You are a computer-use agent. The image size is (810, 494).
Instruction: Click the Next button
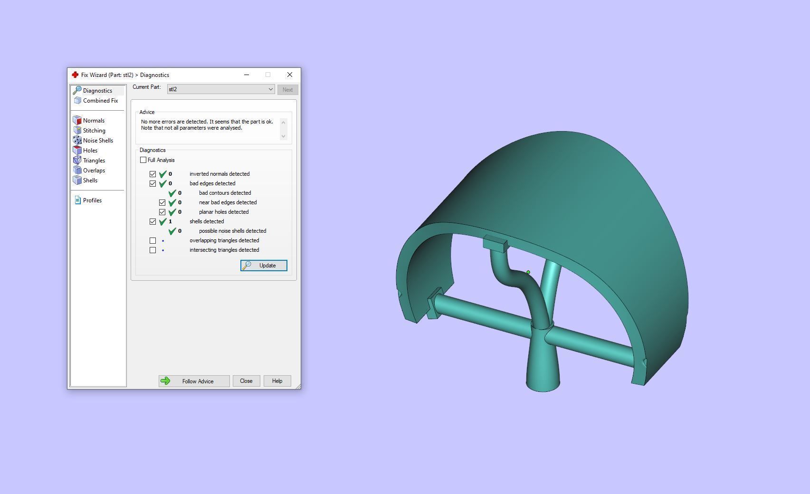tap(287, 90)
